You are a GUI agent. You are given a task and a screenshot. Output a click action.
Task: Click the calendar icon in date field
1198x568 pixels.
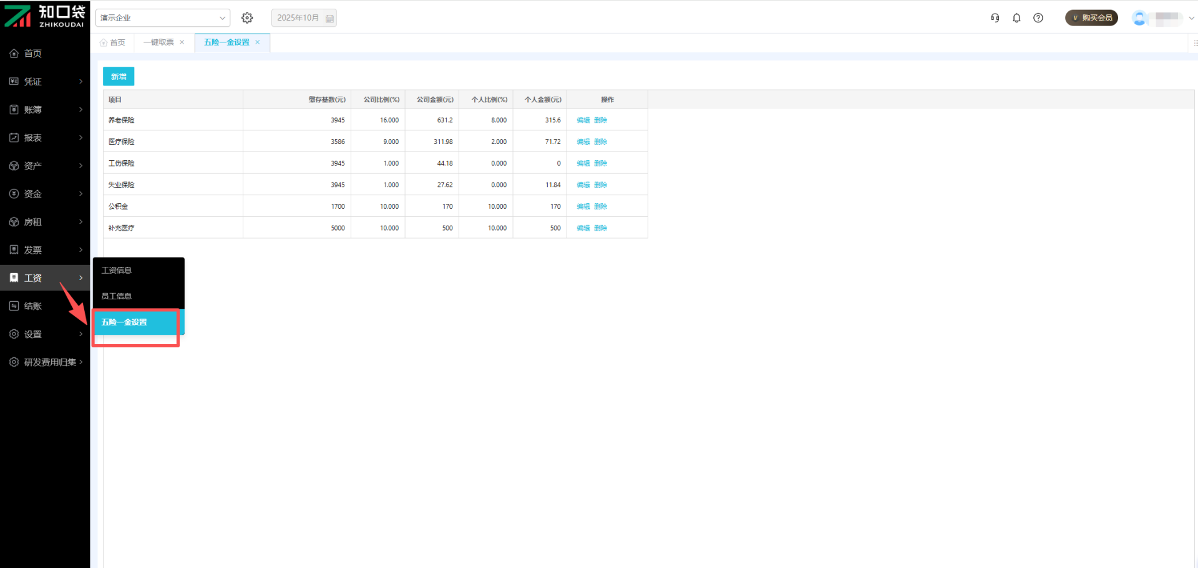point(329,19)
